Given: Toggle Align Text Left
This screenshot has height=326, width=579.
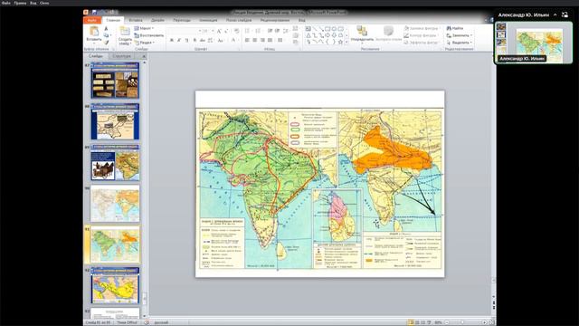Looking at the screenshot, I should 247,40.
